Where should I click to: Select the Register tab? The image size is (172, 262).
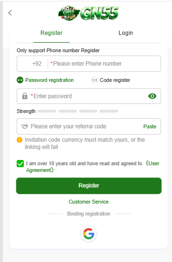(x=51, y=33)
